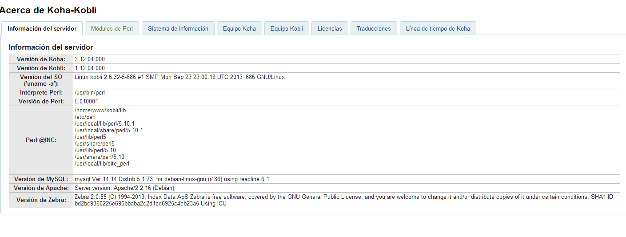Select the /usr/local/lib/perl/5.10.1 line
Screen dimensions: 626x237
(x=104, y=123)
